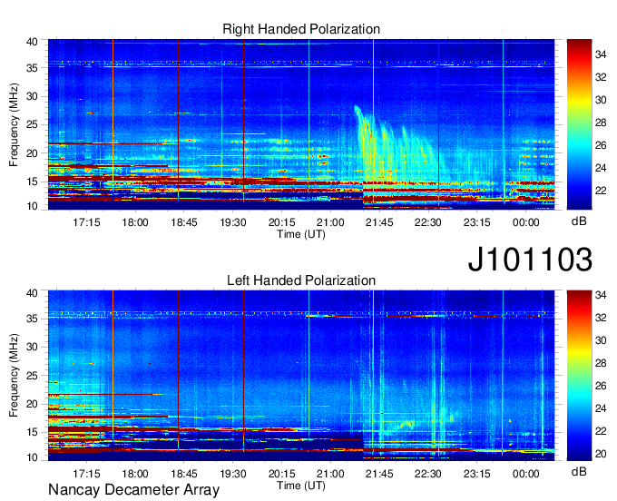Select the 21:00 tick on right-handed time axis
617x501 pixels.
click(x=330, y=222)
